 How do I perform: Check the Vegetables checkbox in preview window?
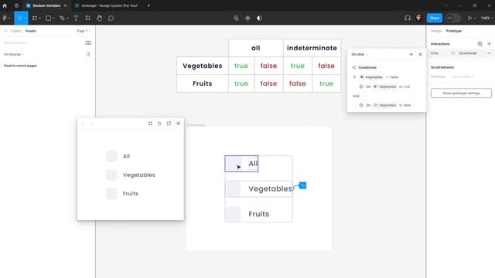[x=111, y=175]
